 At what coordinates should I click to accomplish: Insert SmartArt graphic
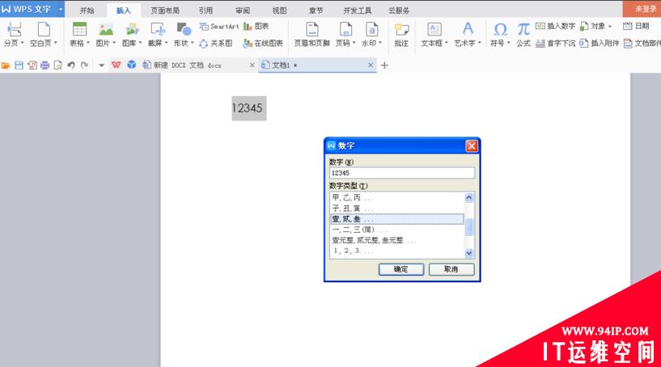click(x=219, y=27)
